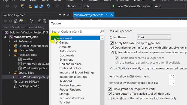Image resolution: width=187 pixels, height=105 pixels.
Task: Open the Color Theme dropdown
Action: (x=154, y=37)
